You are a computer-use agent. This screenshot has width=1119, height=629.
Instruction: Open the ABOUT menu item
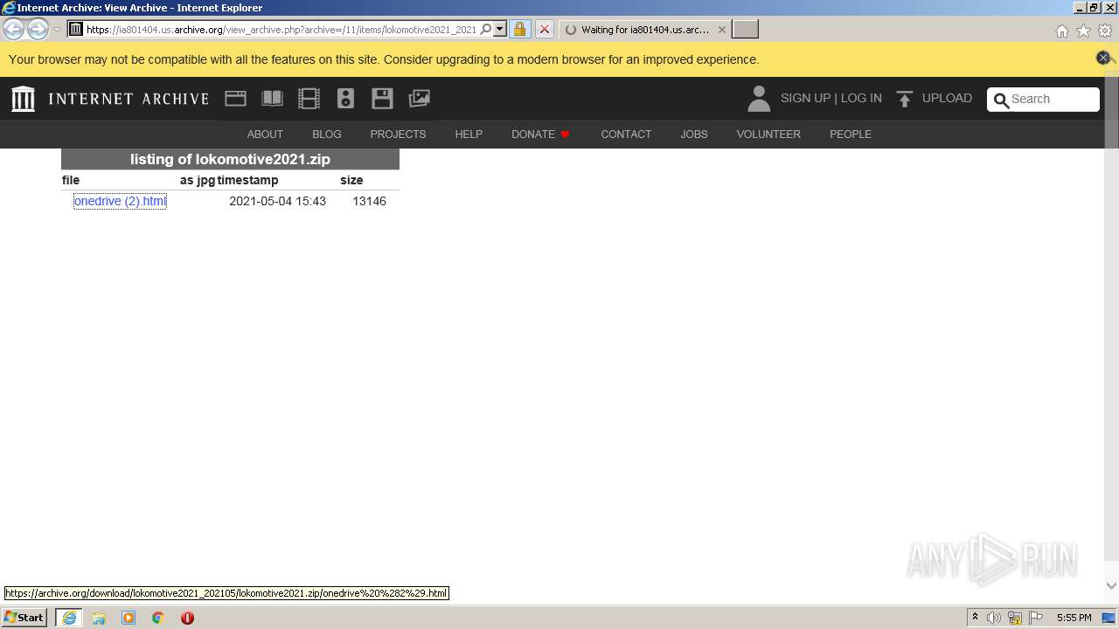click(x=265, y=134)
